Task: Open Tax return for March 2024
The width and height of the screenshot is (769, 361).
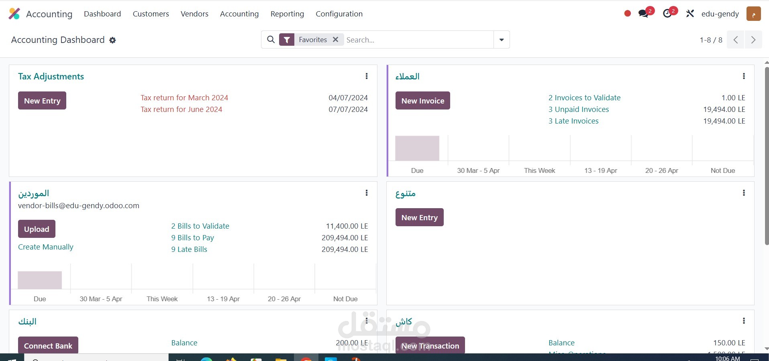Action: click(x=184, y=97)
